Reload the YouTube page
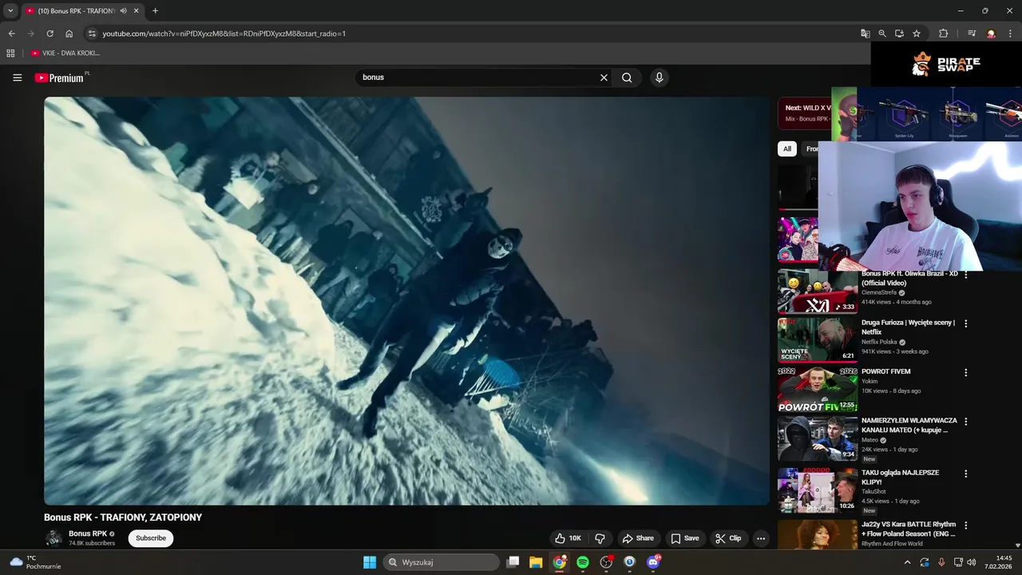The width and height of the screenshot is (1022, 575). [x=50, y=34]
